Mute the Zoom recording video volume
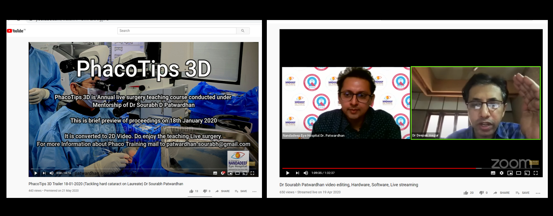This screenshot has height=216, width=553. 306,173
